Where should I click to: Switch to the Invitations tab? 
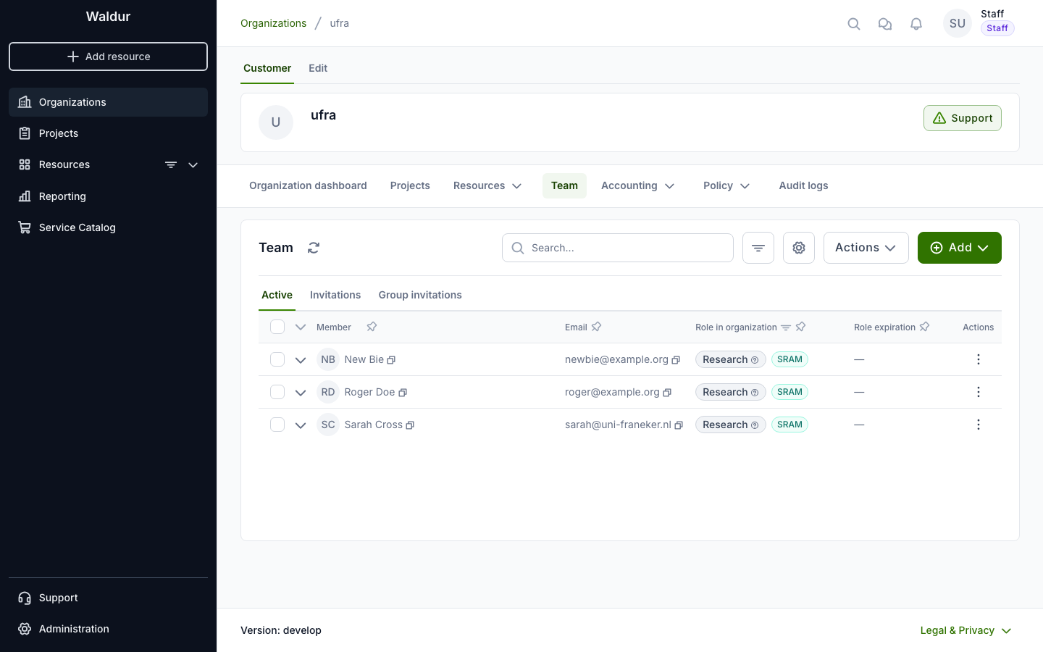click(x=335, y=295)
